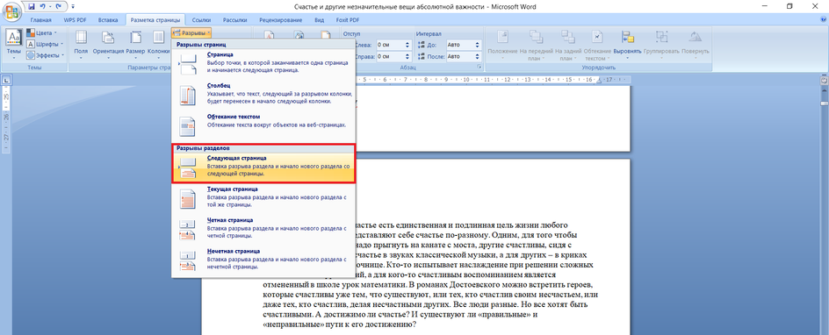
Task: Open the Группировать group menu
Action: point(661,45)
